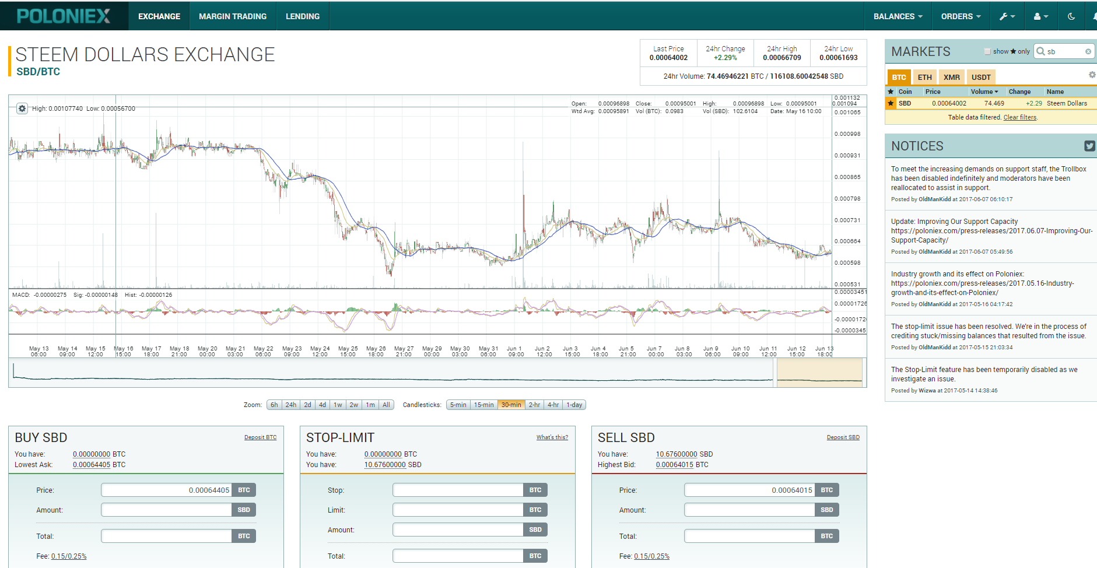Click the Stop-Limit Stop field
This screenshot has height=568, width=1097.
[458, 490]
